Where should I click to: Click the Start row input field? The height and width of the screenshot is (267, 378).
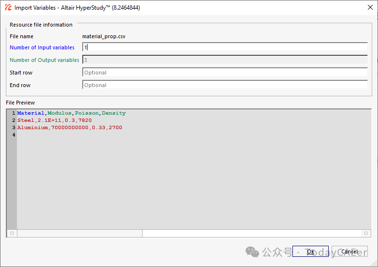[225, 73]
